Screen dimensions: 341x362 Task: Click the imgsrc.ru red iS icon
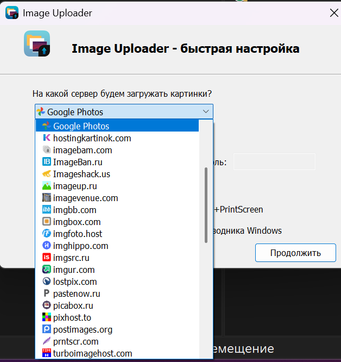(x=46, y=258)
